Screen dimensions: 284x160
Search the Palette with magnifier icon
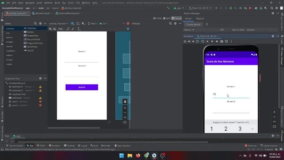point(35,24)
